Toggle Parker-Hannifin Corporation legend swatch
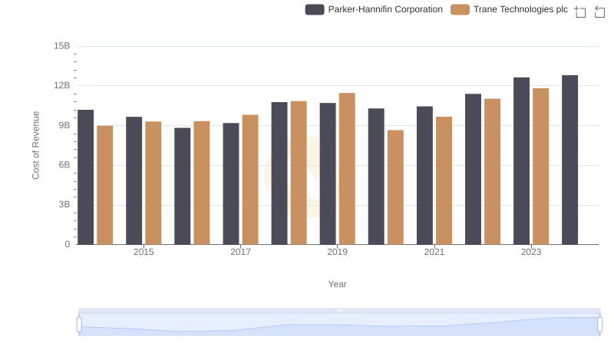Viewport: 614px width, 354px height. tap(315, 9)
